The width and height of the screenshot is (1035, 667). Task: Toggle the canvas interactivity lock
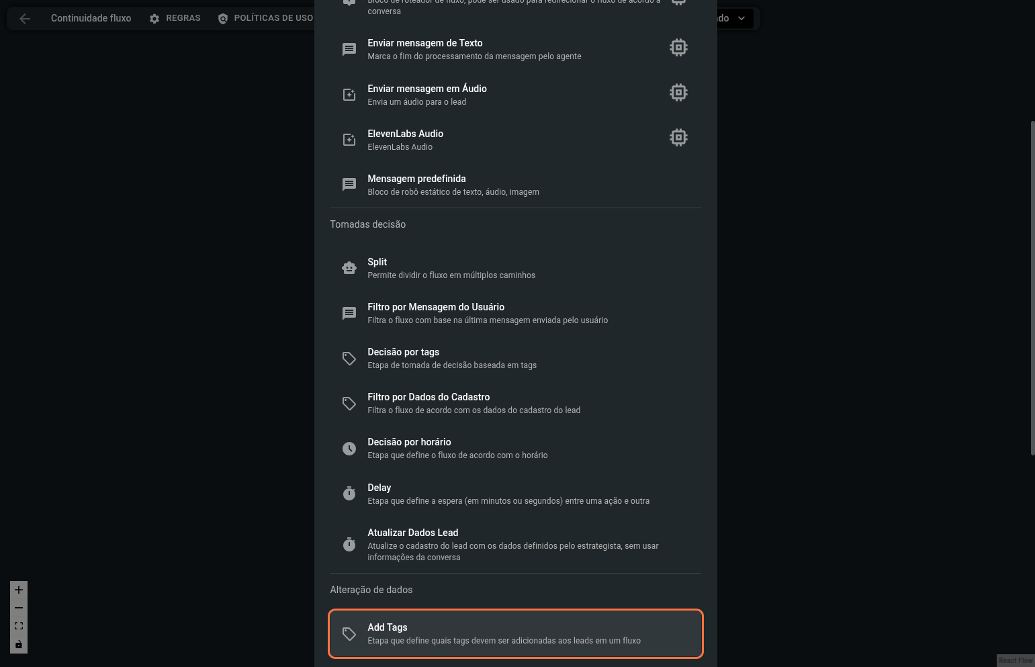(19, 645)
